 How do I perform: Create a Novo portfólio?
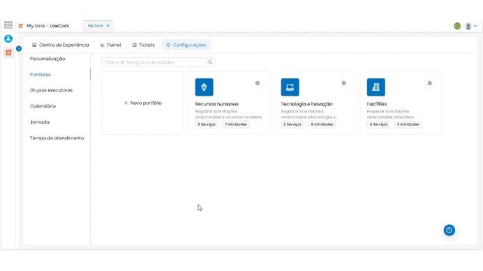pyautogui.click(x=142, y=103)
